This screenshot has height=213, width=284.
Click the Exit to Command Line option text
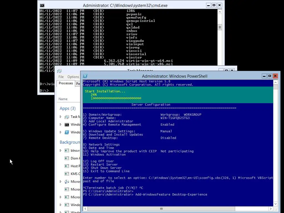tap(110, 171)
